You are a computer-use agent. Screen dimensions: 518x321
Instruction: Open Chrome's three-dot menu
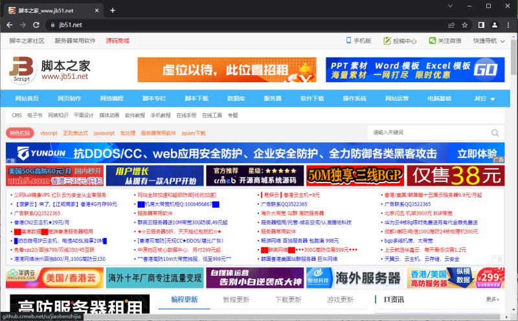pyautogui.click(x=508, y=25)
